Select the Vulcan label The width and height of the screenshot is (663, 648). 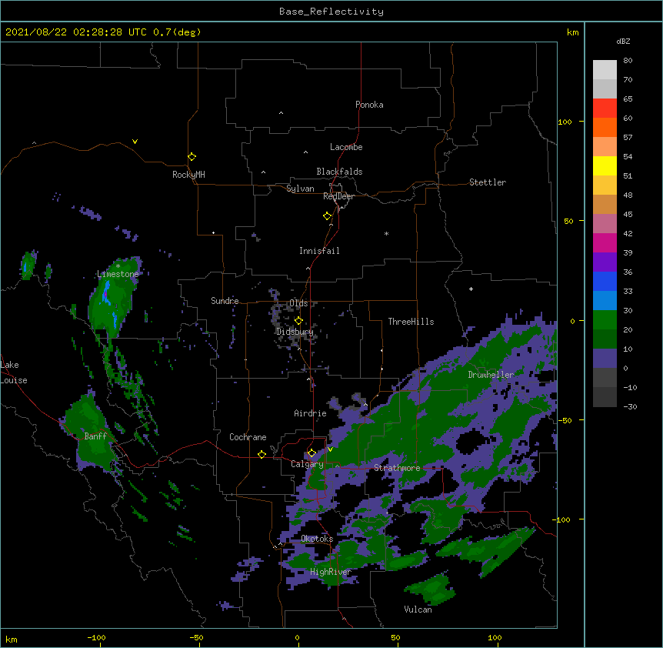pos(418,610)
